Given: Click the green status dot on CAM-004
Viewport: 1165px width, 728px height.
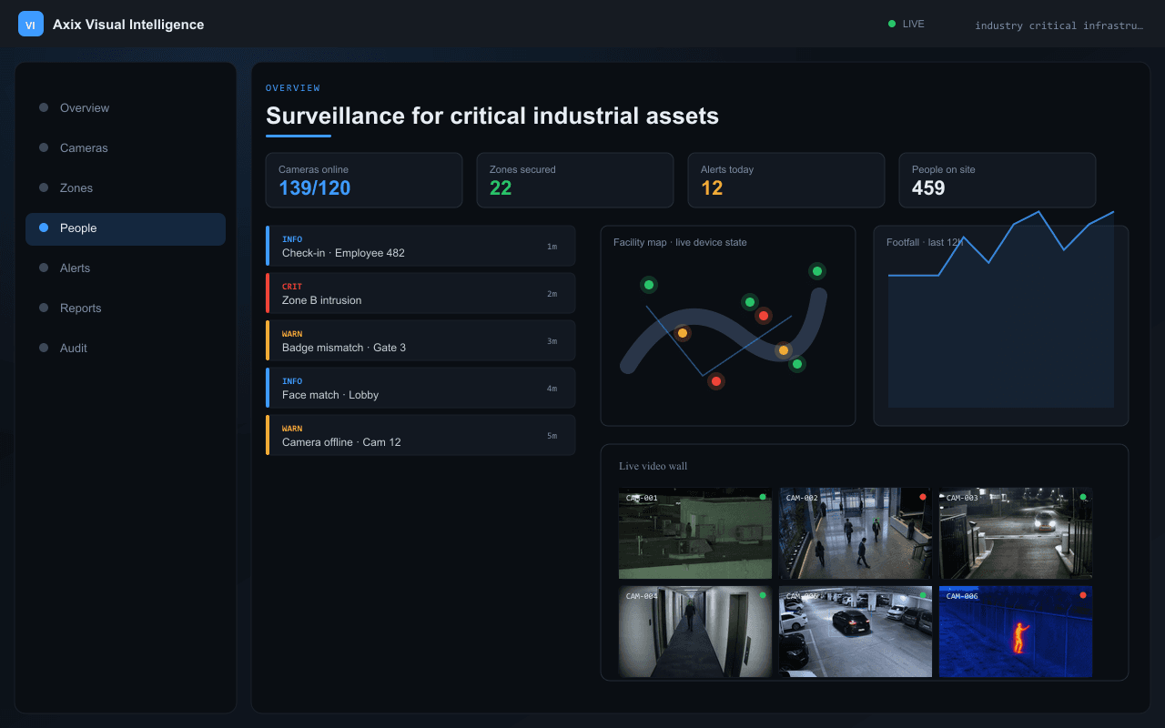Looking at the screenshot, I should click(x=763, y=595).
